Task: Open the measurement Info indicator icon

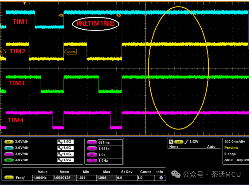Action: (x=161, y=178)
